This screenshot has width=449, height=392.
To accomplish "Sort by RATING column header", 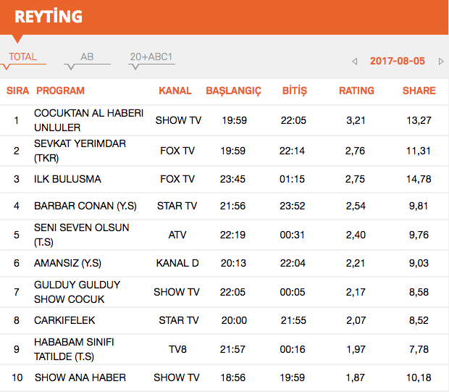I will (356, 91).
